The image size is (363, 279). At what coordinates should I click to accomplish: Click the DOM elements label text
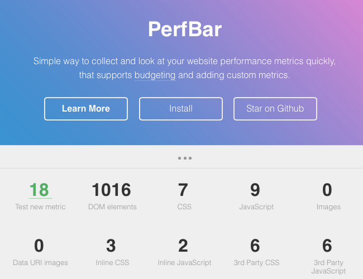point(112,207)
